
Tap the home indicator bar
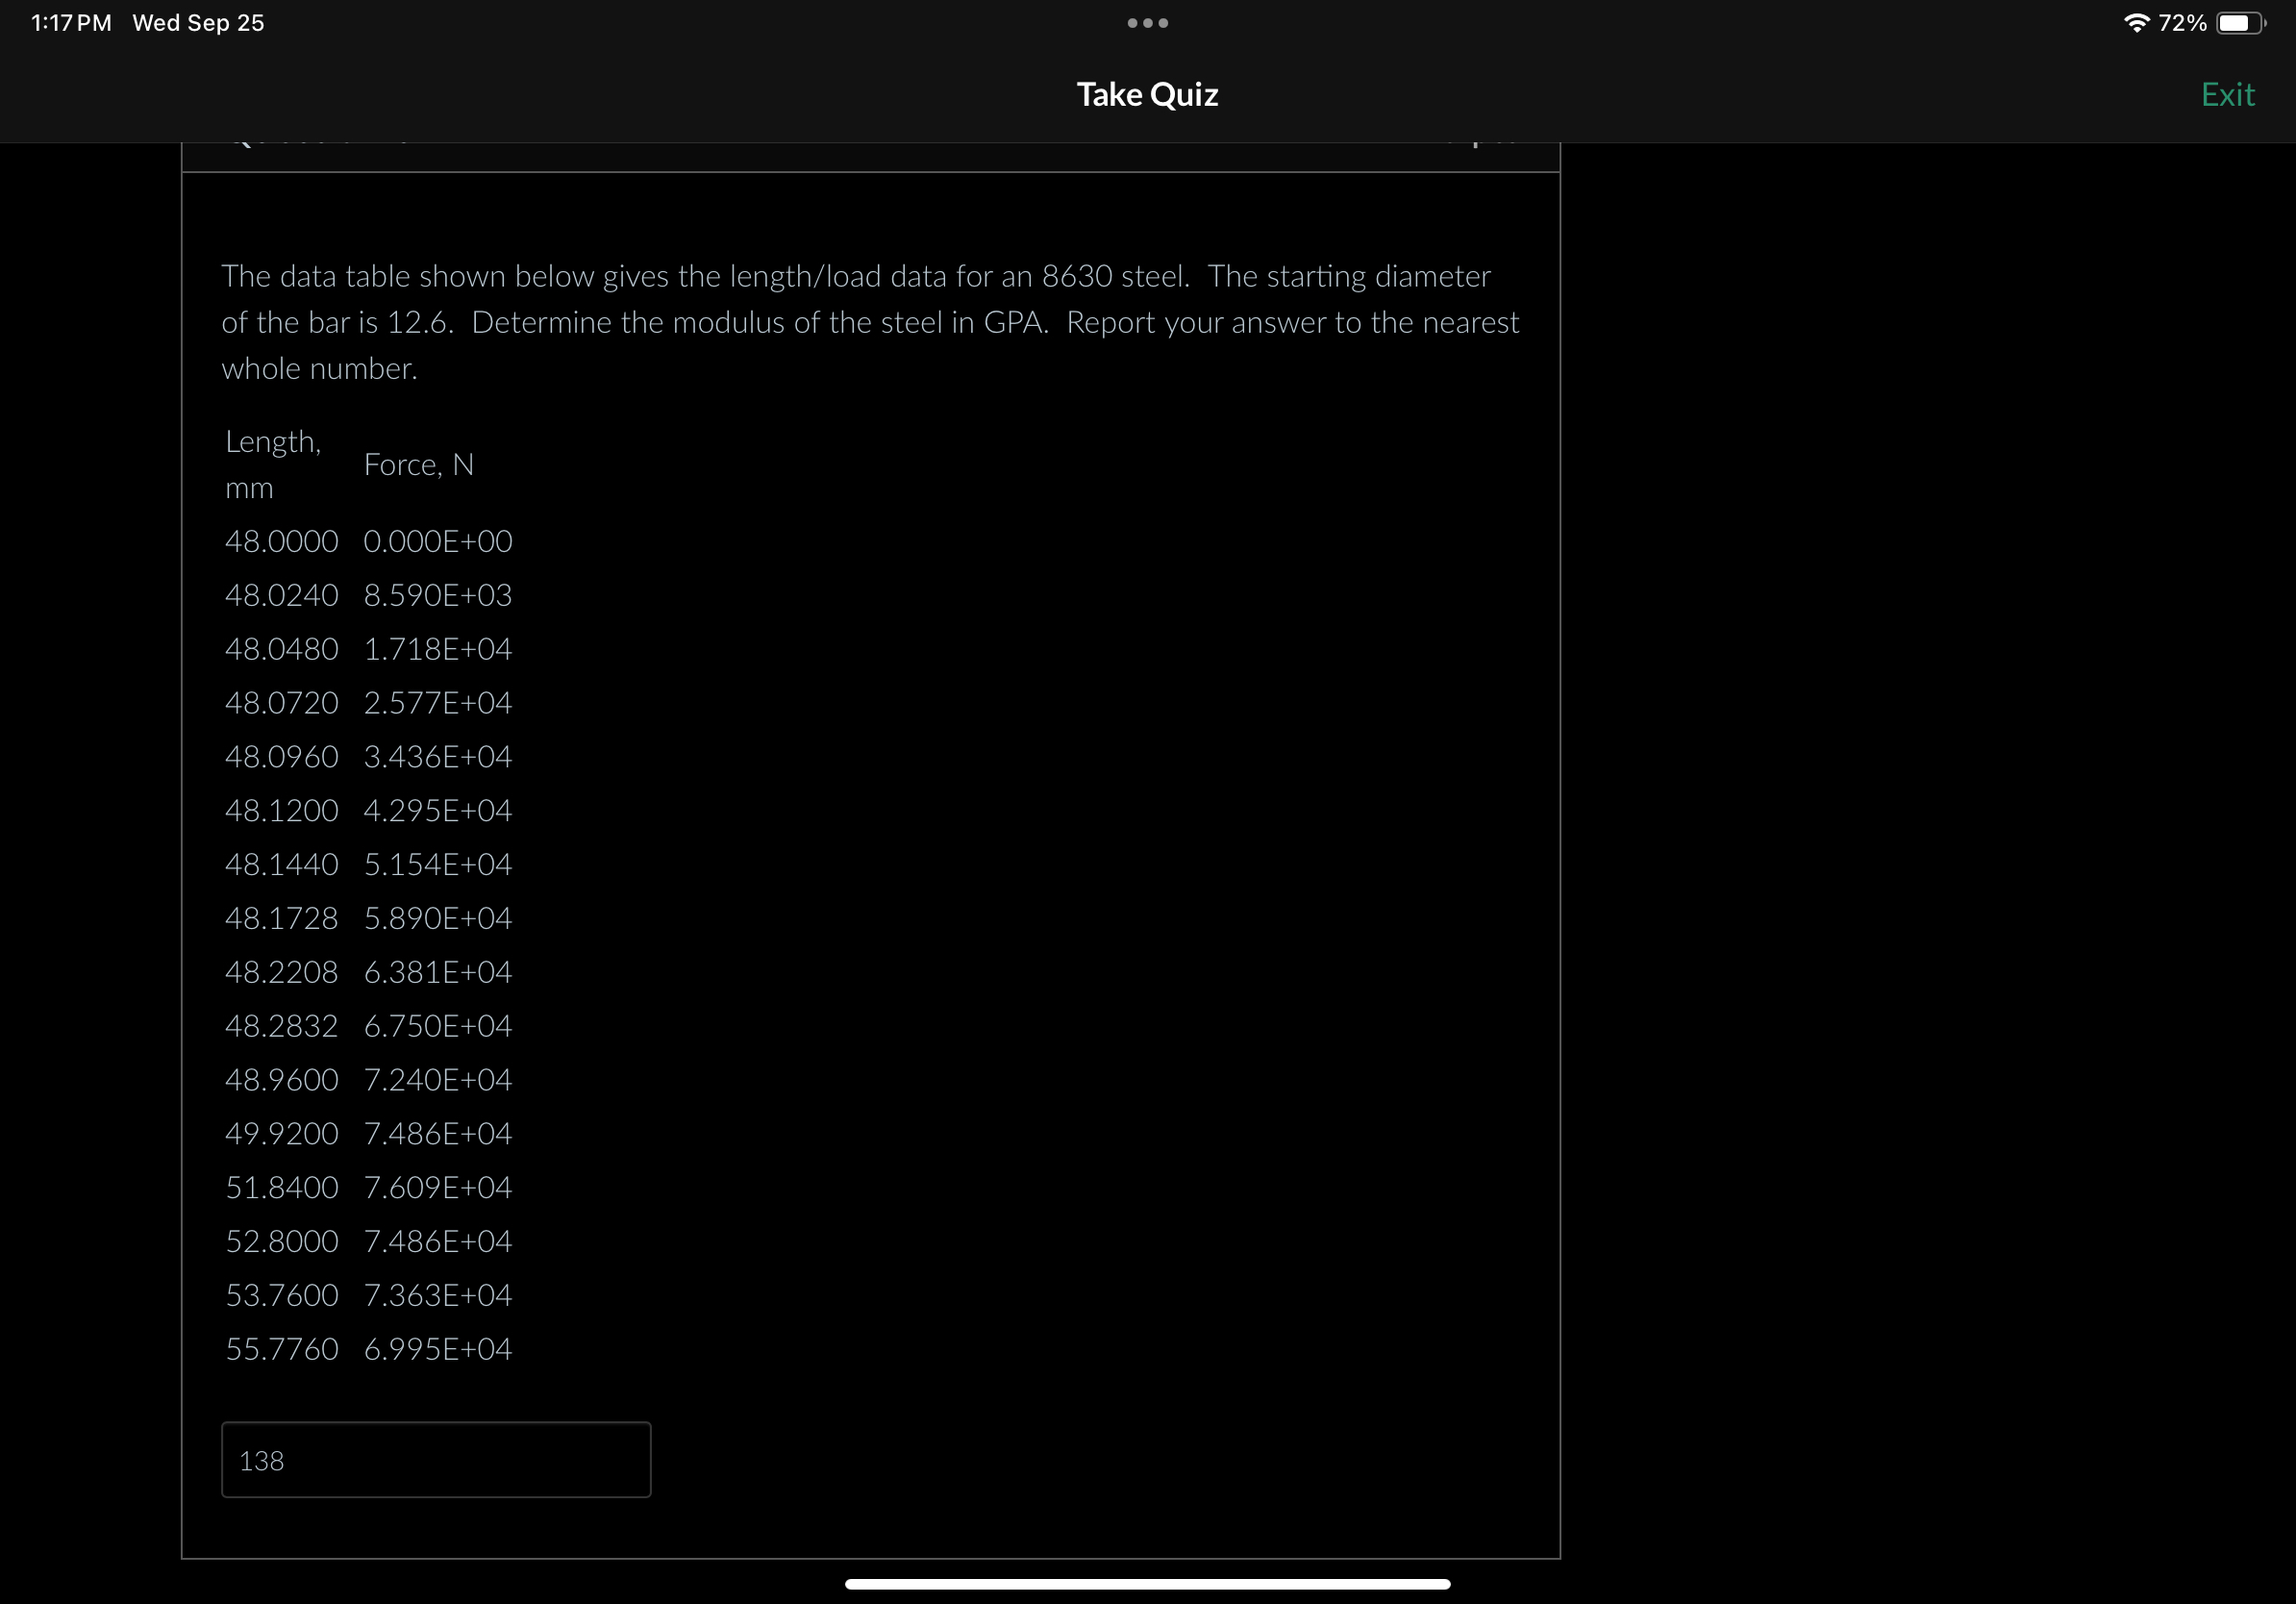(1147, 1584)
